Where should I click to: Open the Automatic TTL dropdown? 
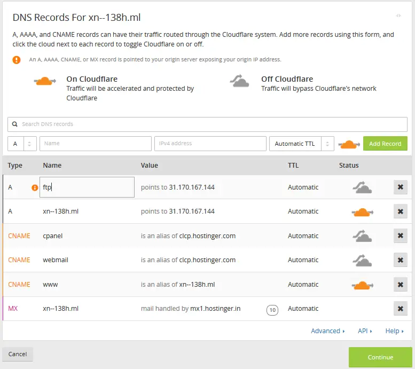[302, 144]
